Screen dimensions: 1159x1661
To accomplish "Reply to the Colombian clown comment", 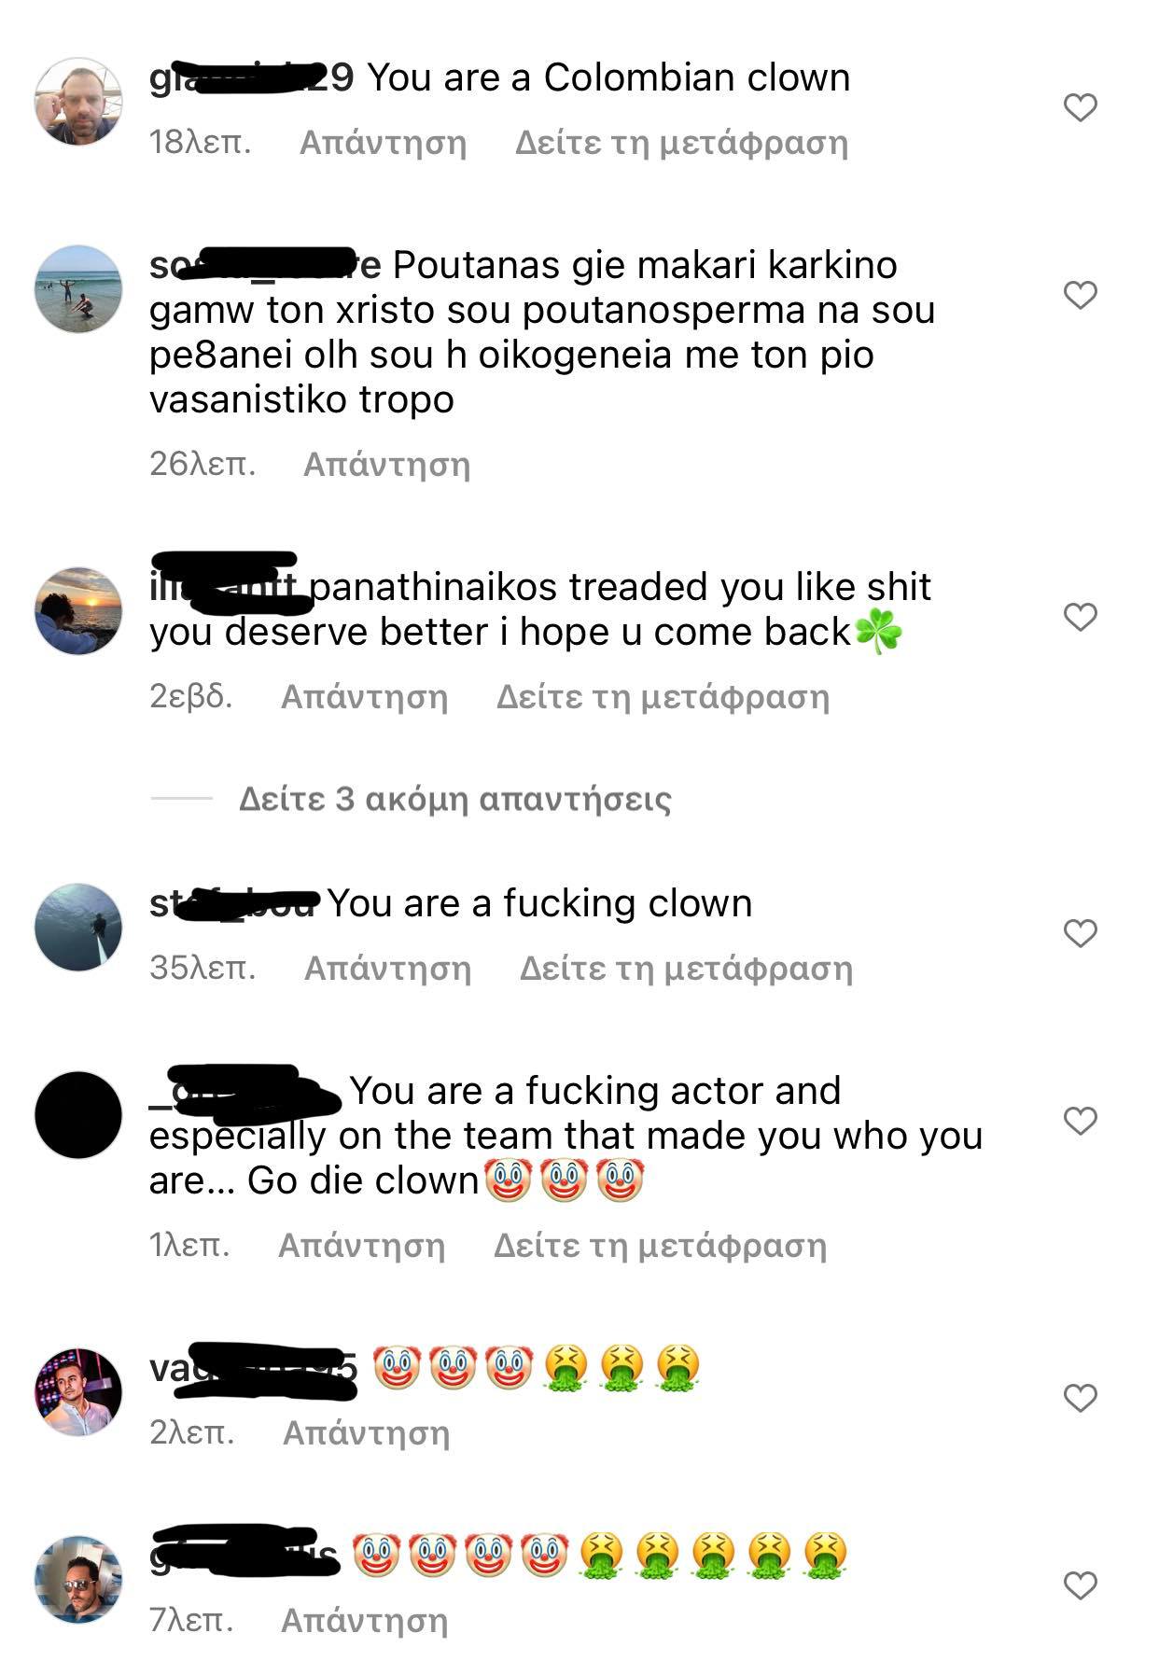I will 383,143.
